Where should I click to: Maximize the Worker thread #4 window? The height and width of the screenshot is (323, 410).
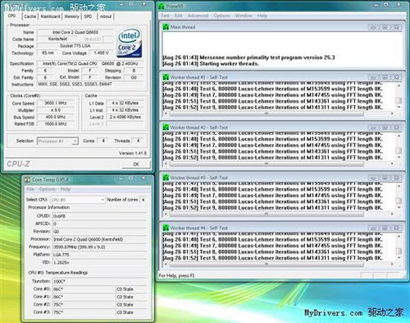pyautogui.click(x=385, y=228)
